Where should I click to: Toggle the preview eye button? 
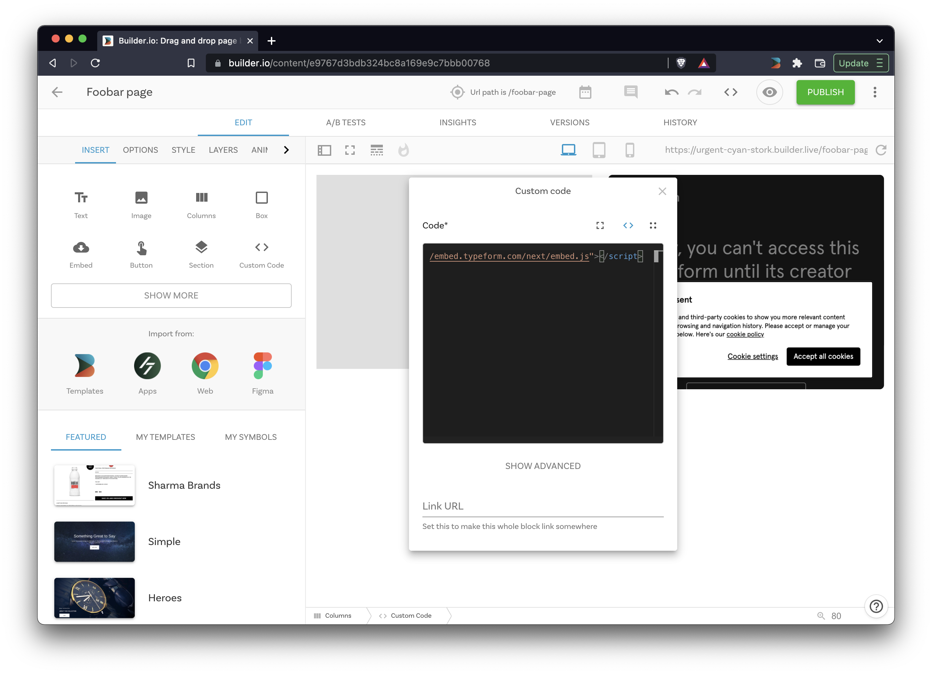click(x=769, y=92)
